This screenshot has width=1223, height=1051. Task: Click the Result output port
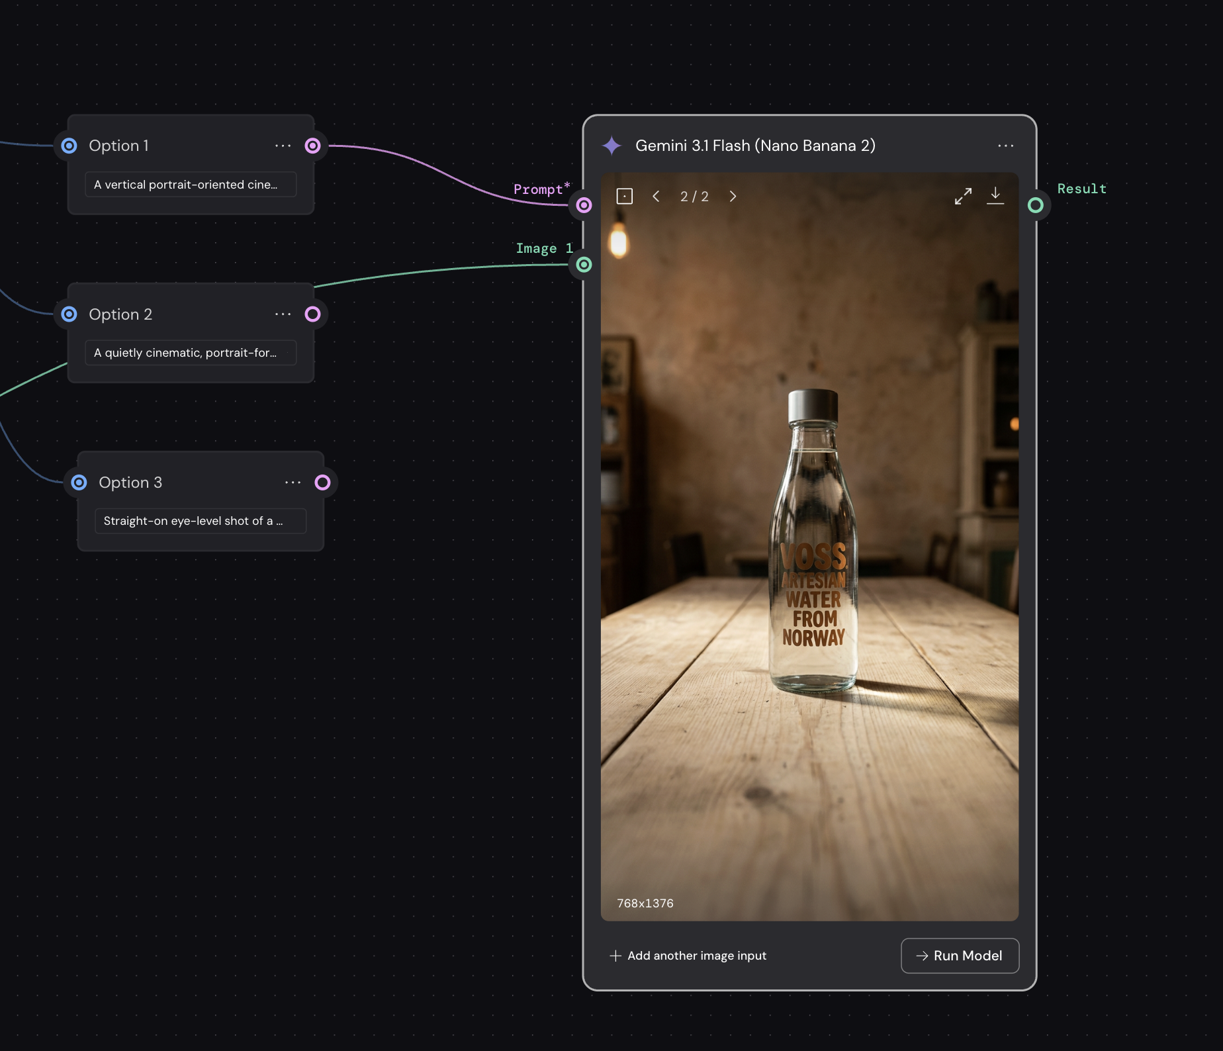coord(1036,205)
